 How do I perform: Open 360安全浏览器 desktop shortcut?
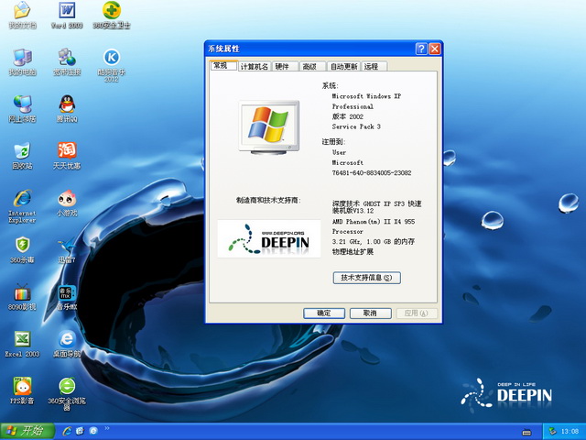click(x=67, y=393)
